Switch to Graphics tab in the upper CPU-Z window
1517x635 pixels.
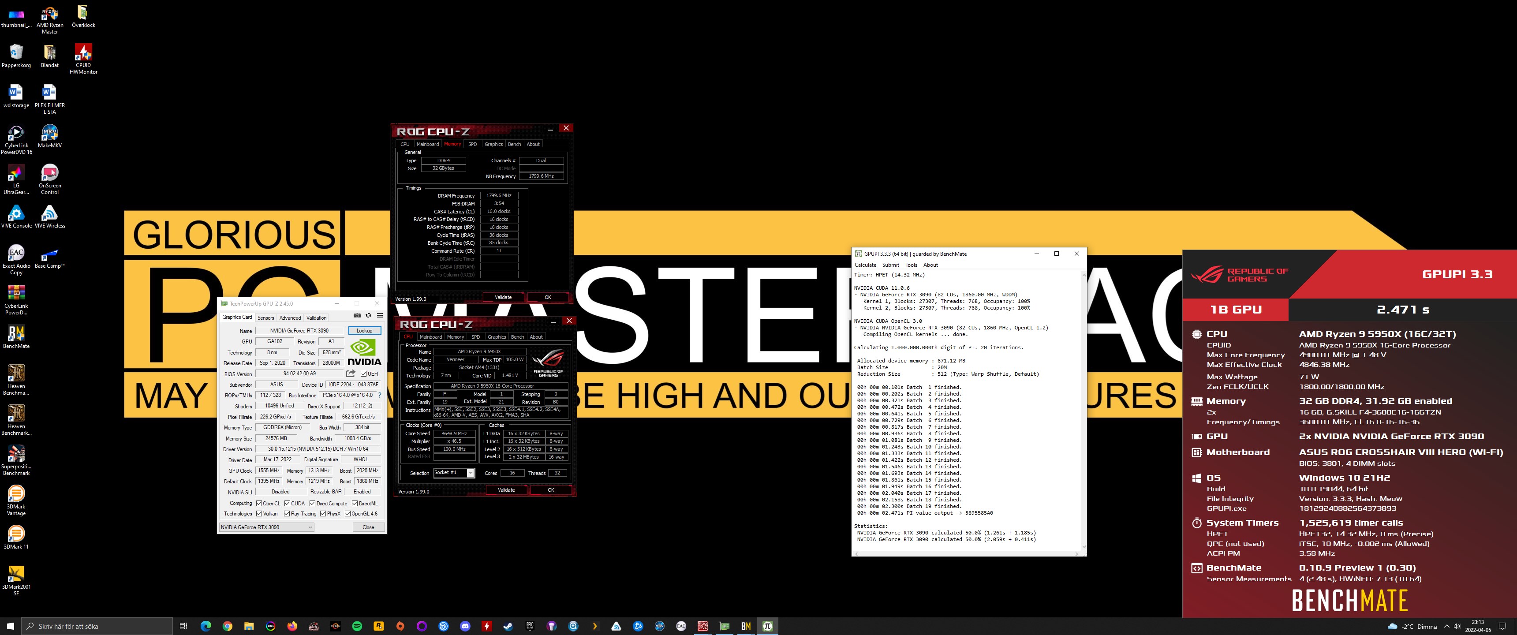coord(493,144)
